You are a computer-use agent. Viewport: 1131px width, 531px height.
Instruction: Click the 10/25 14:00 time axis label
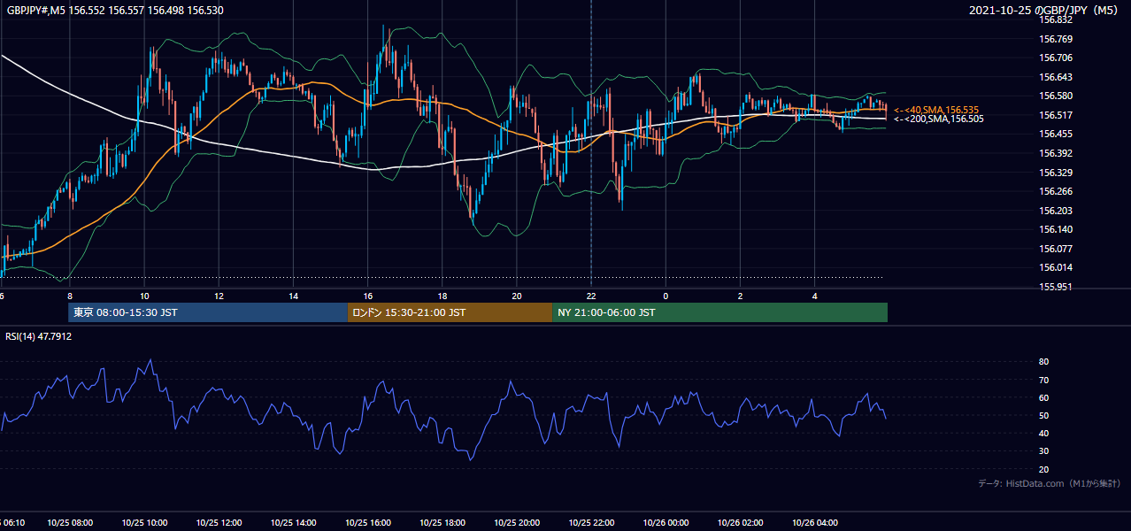coord(293,523)
